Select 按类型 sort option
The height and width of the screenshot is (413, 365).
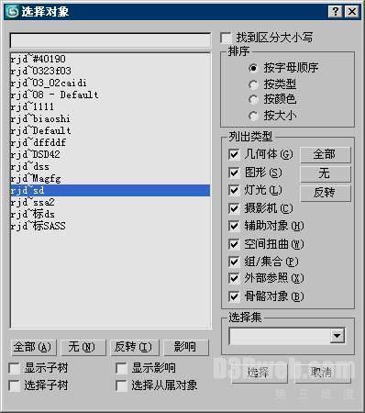253,84
